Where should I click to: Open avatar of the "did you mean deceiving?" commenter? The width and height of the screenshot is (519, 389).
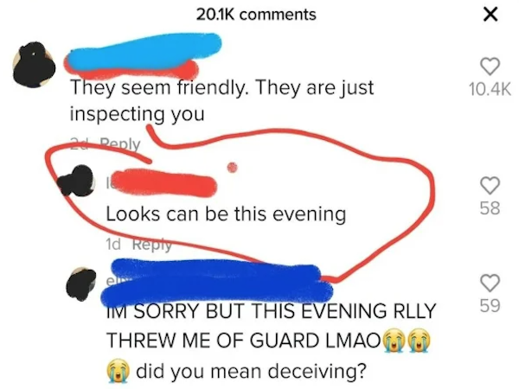[81, 284]
